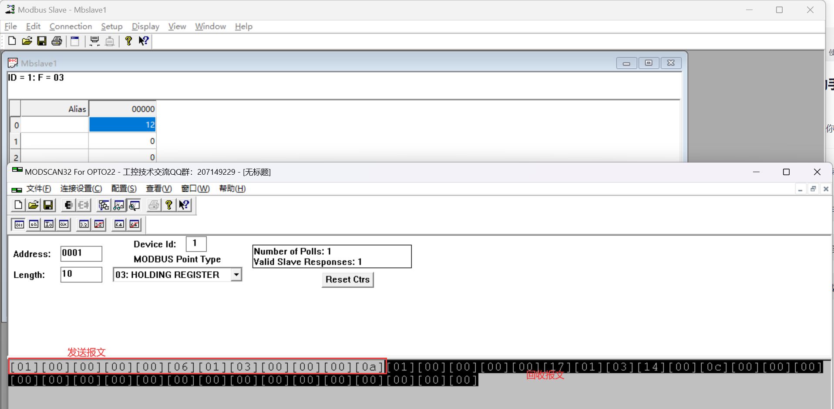Screen dimensions: 834x409
Task: Select integer display format icon labeled Io
Action: 49,224
